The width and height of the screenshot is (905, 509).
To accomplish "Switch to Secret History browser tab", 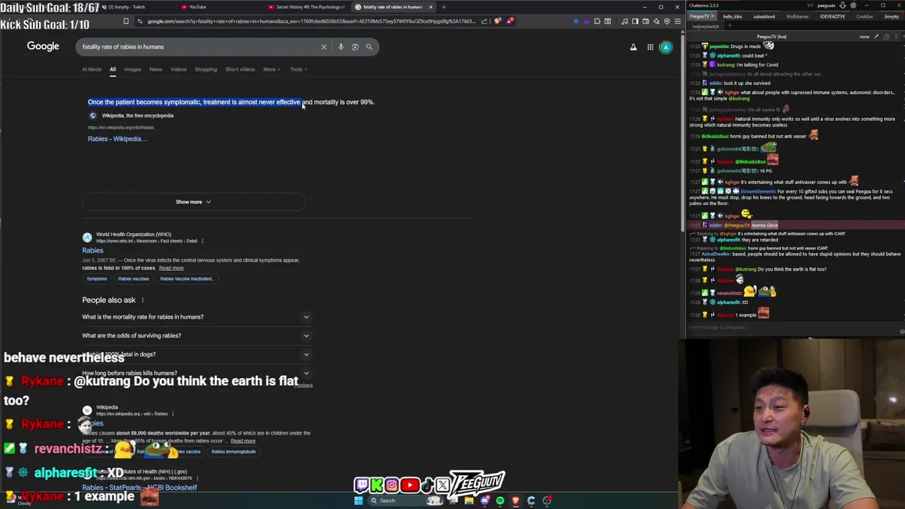I will [x=306, y=7].
